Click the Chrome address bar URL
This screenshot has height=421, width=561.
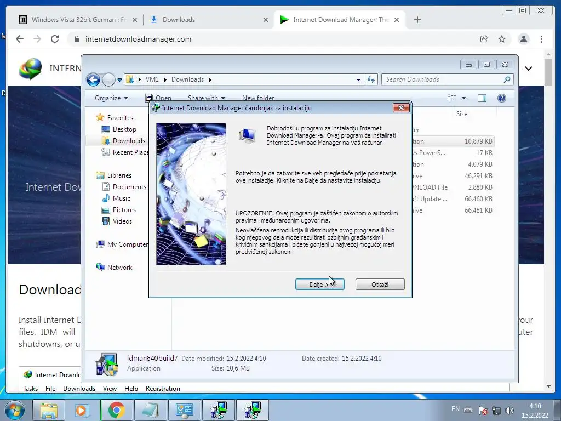pos(138,39)
